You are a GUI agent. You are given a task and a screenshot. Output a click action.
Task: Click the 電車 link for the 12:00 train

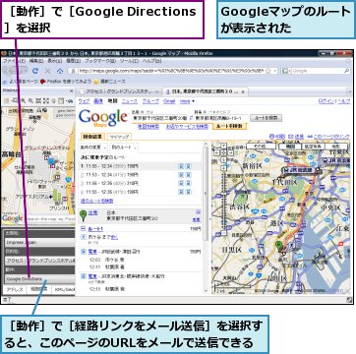(x=93, y=252)
